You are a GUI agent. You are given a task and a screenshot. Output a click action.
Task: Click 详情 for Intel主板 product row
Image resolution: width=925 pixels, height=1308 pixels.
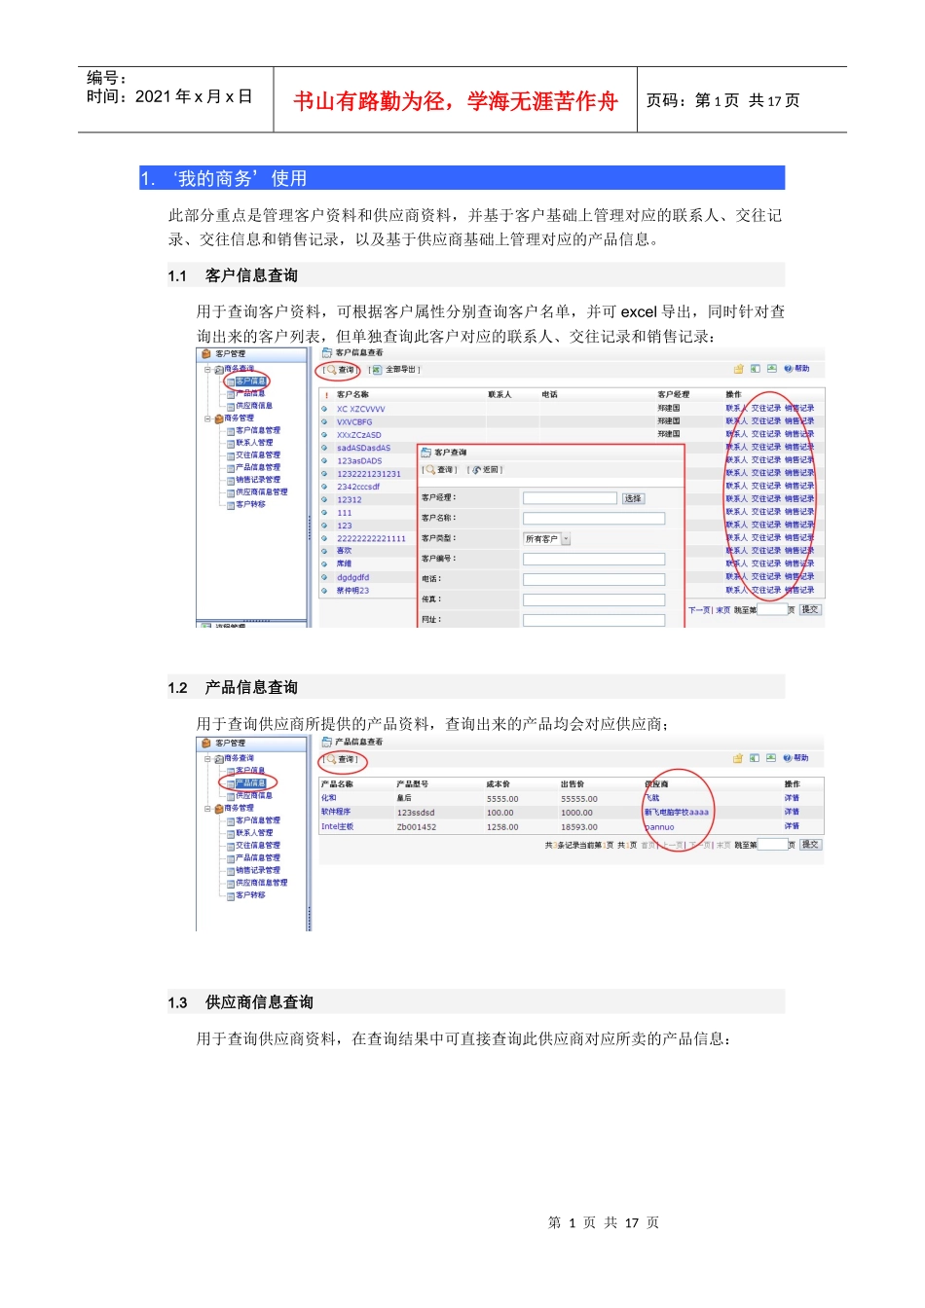[792, 826]
